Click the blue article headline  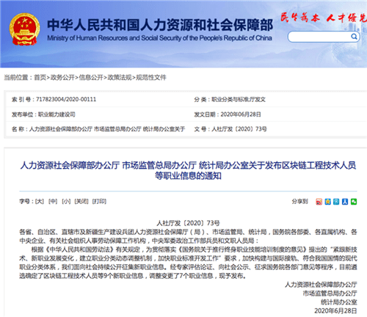pyautogui.click(x=188, y=170)
